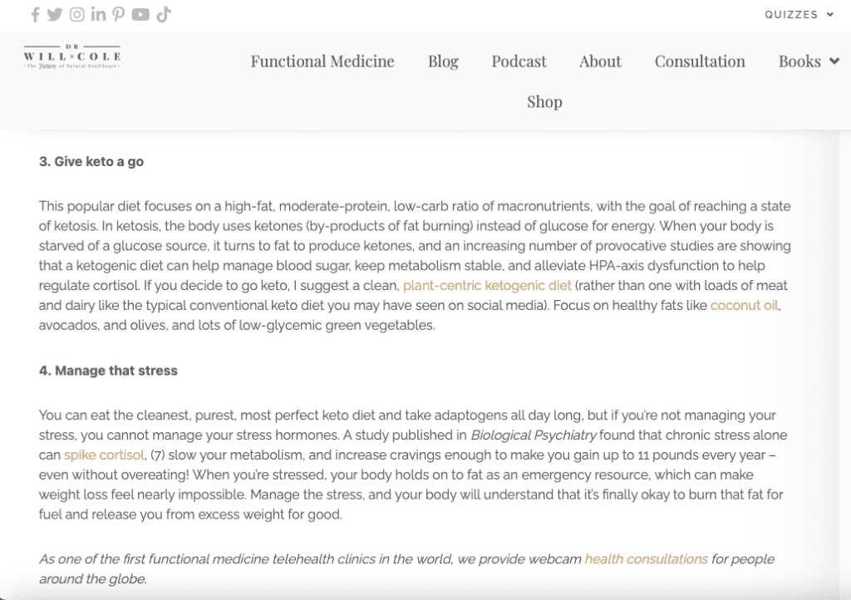The image size is (851, 600).
Task: Expand the Quizzes dropdown
Action: [x=799, y=14]
